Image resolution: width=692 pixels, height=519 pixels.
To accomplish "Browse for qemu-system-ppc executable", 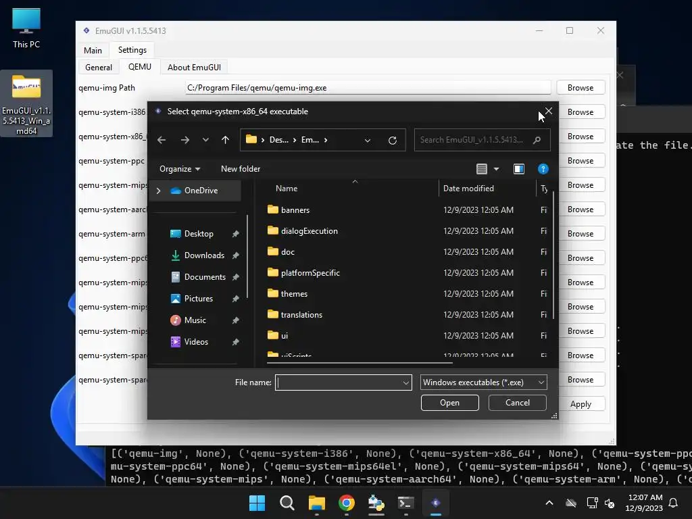I will tap(580, 161).
